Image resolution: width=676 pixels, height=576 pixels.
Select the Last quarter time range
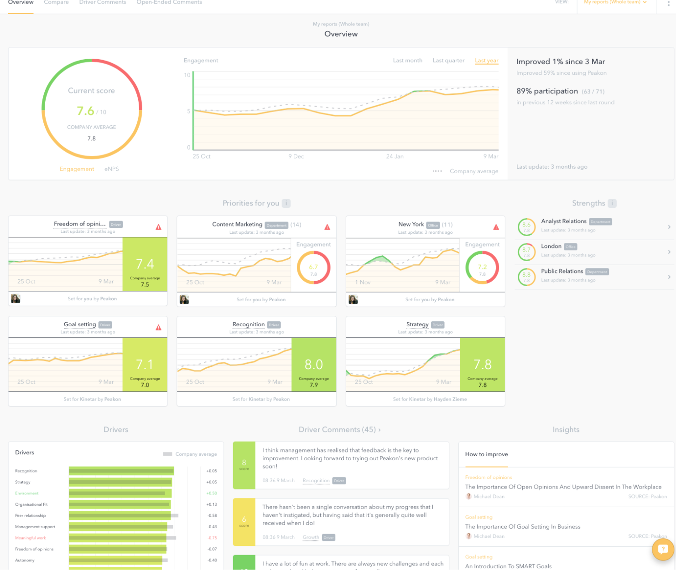click(448, 61)
